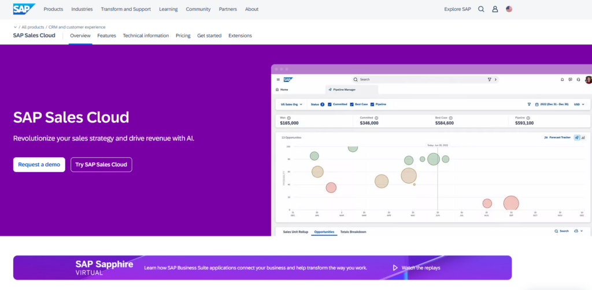Open the Home tab in the dashboard
This screenshot has height=290, width=592.
pyautogui.click(x=282, y=90)
